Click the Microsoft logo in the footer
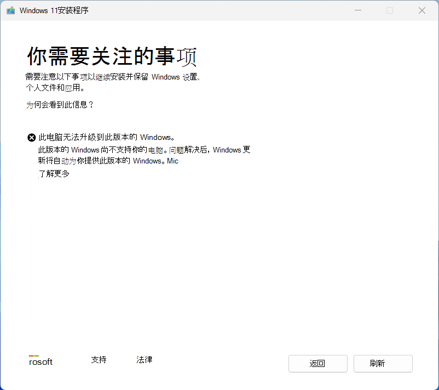Viewport: 439px width, 390px height. [41, 360]
